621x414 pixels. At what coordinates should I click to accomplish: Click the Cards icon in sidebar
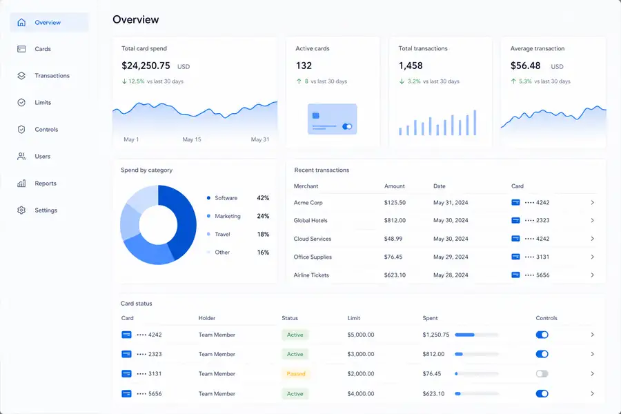(x=21, y=49)
